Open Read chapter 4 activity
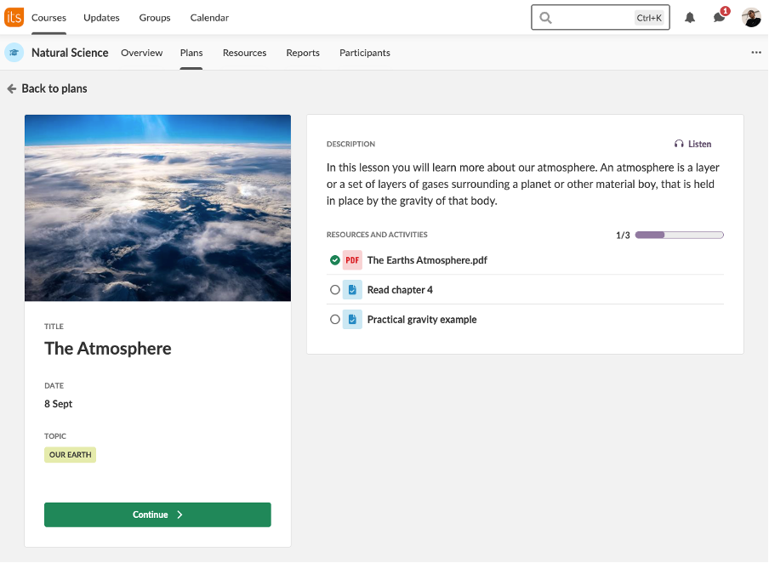The height and width of the screenshot is (563, 769). [400, 290]
